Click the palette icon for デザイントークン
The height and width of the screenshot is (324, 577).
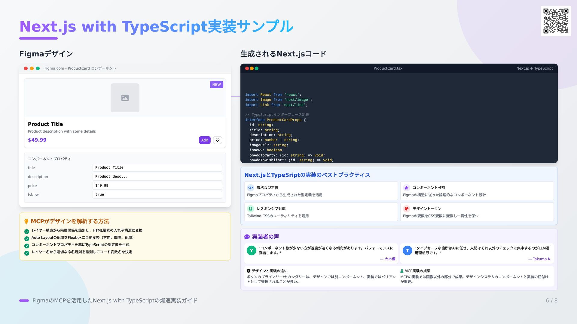pyautogui.click(x=406, y=209)
